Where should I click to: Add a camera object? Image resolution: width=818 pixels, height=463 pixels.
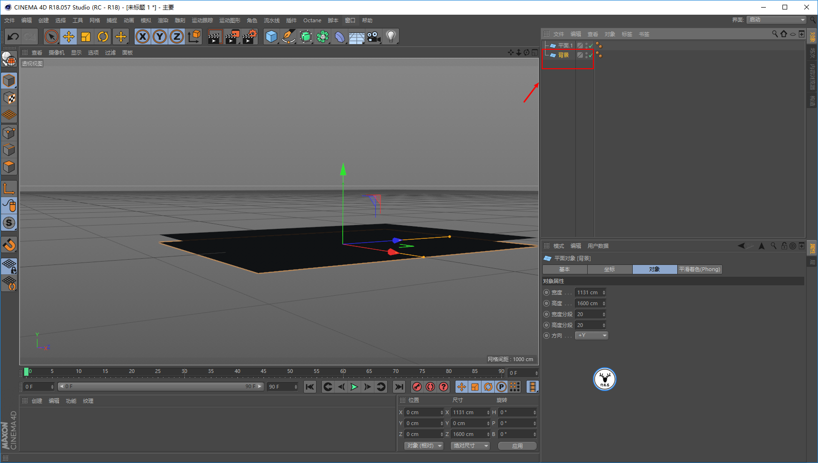pyautogui.click(x=373, y=36)
